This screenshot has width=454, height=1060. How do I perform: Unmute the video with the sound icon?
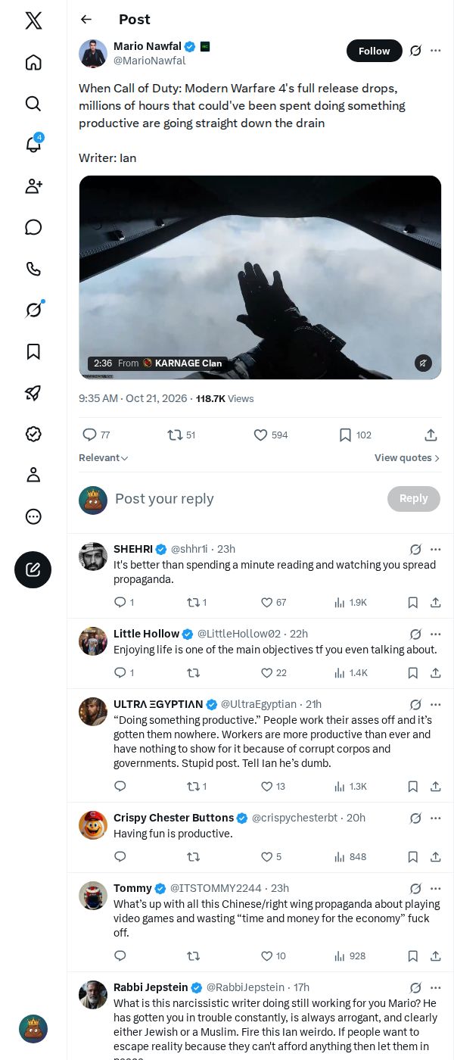click(x=423, y=363)
